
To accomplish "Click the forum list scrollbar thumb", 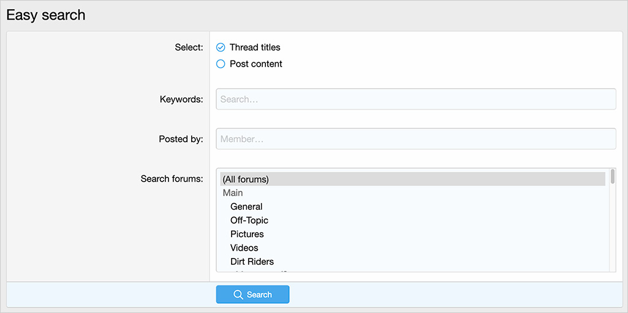I will click(x=613, y=177).
